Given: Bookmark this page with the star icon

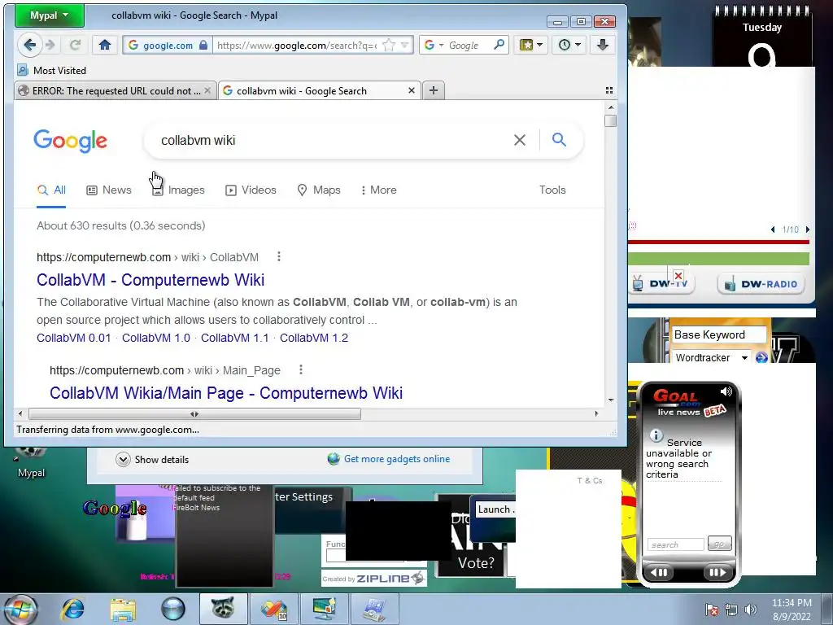Looking at the screenshot, I should [389, 46].
